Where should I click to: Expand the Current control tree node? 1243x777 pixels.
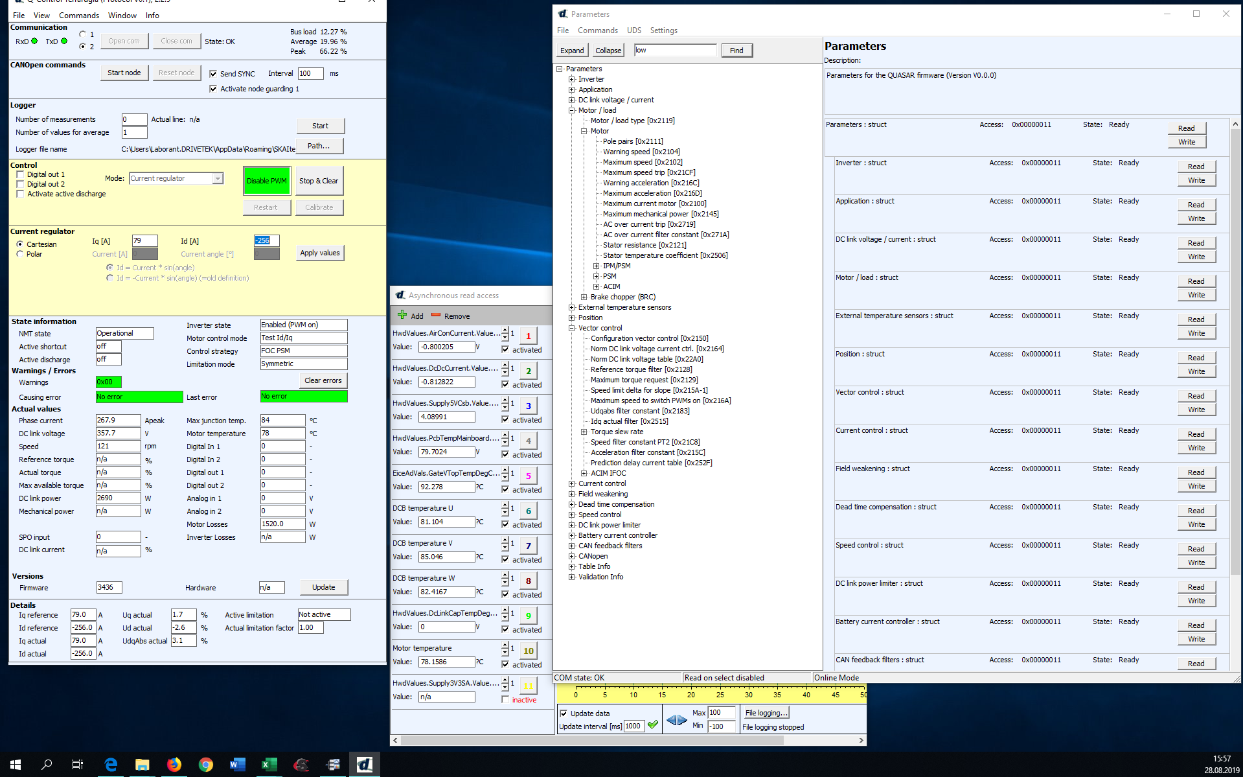(572, 483)
